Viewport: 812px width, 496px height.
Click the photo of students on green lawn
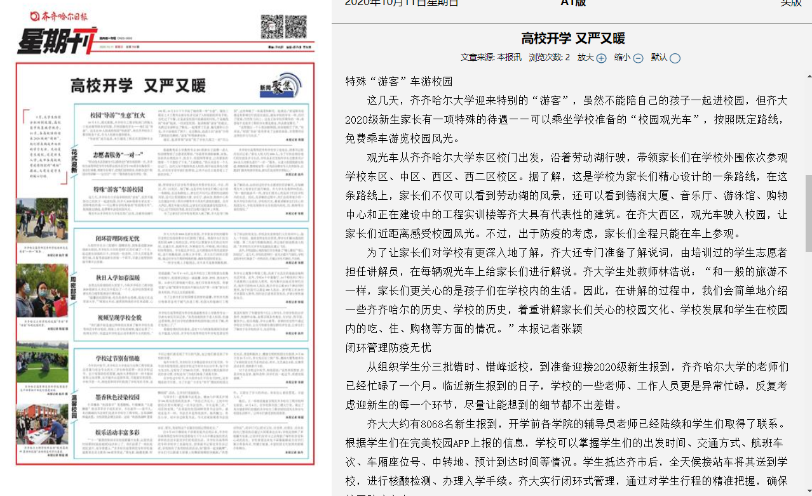(42, 362)
